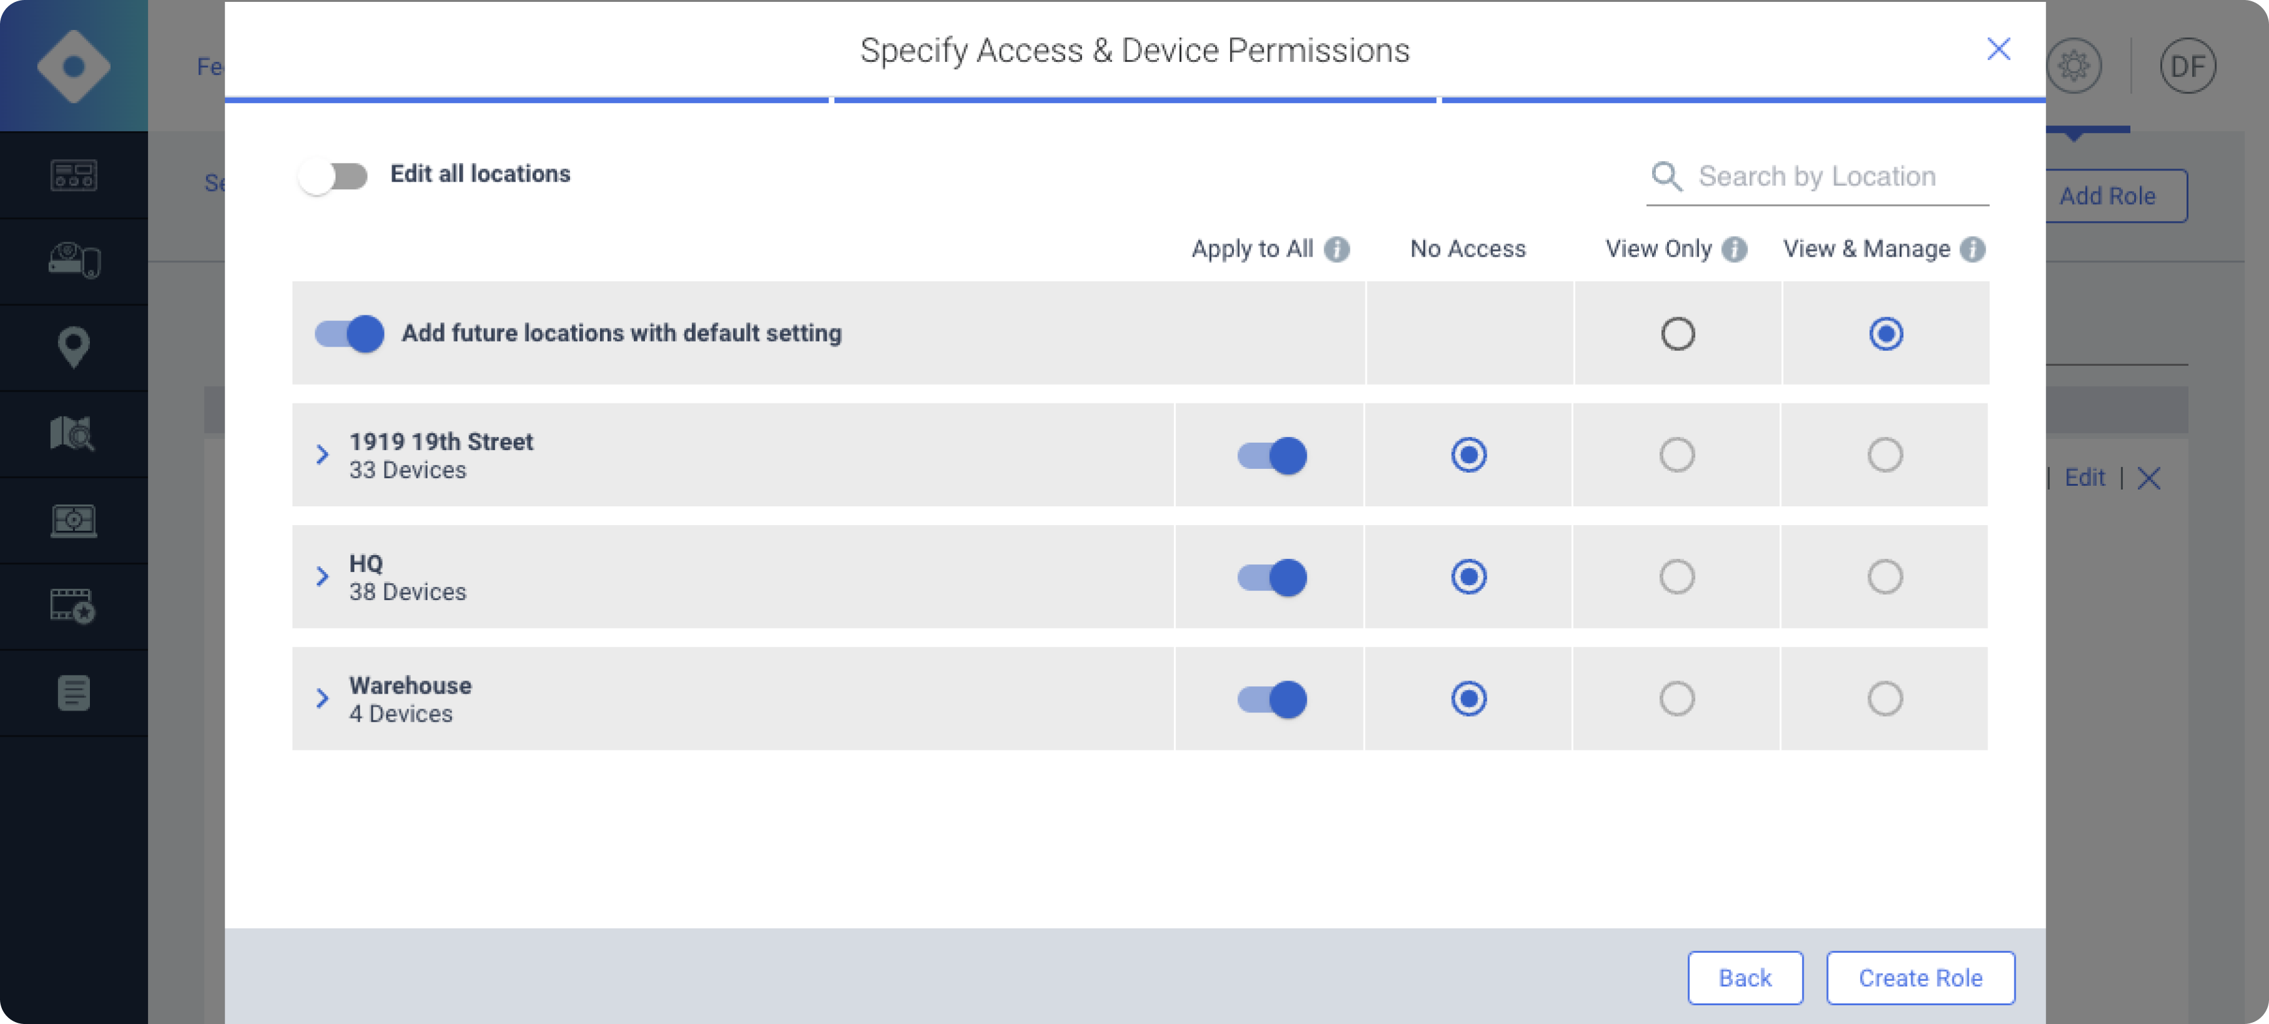Turn off Apply to All for HQ
The image size is (2269, 1024).
coord(1271,578)
